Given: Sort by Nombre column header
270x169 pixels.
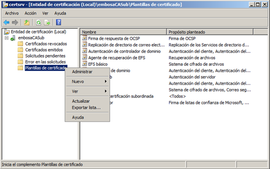Looking at the screenshot, I should tap(123, 32).
